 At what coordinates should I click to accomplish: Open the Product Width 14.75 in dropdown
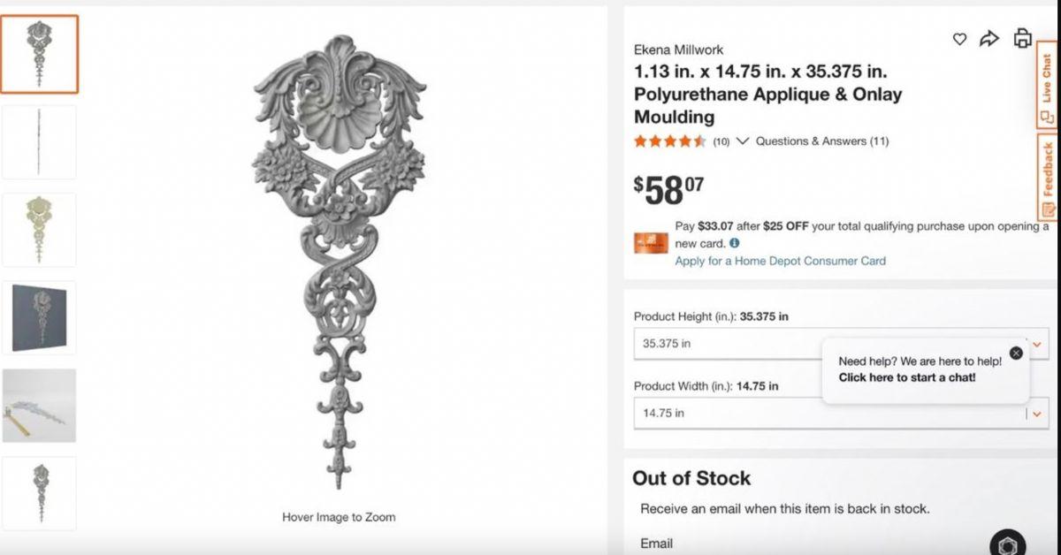pos(841,414)
